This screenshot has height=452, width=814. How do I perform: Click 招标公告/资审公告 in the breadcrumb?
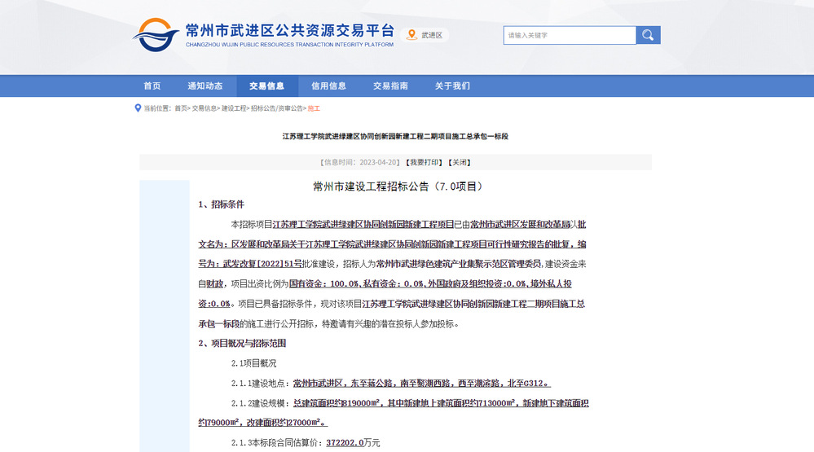click(277, 108)
